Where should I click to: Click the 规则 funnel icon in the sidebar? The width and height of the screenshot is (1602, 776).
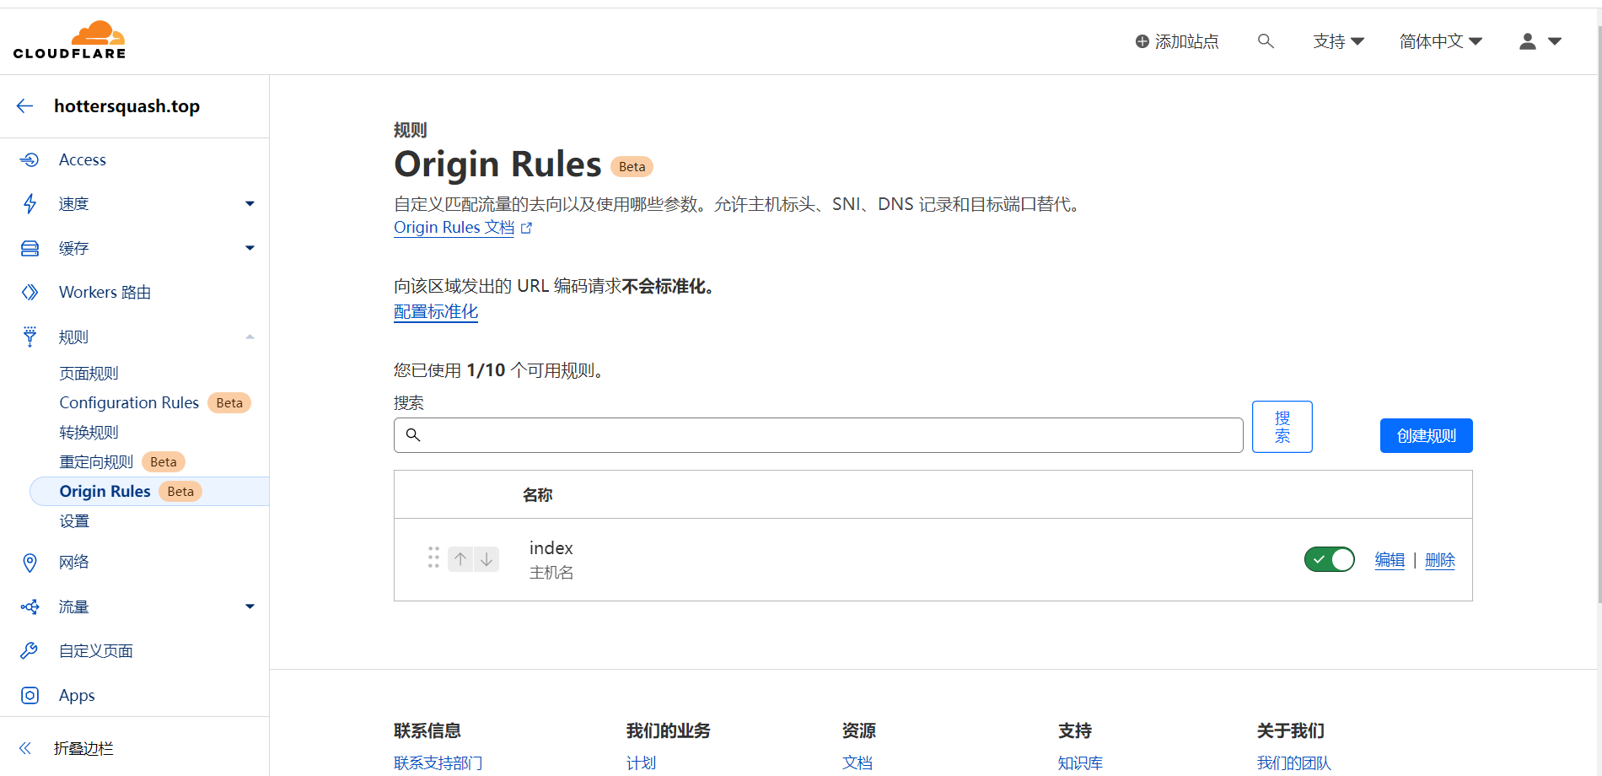[30, 337]
